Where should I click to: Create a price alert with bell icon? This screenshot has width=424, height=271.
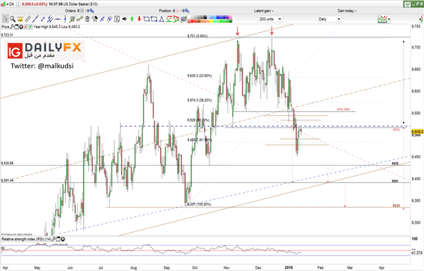[20, 19]
